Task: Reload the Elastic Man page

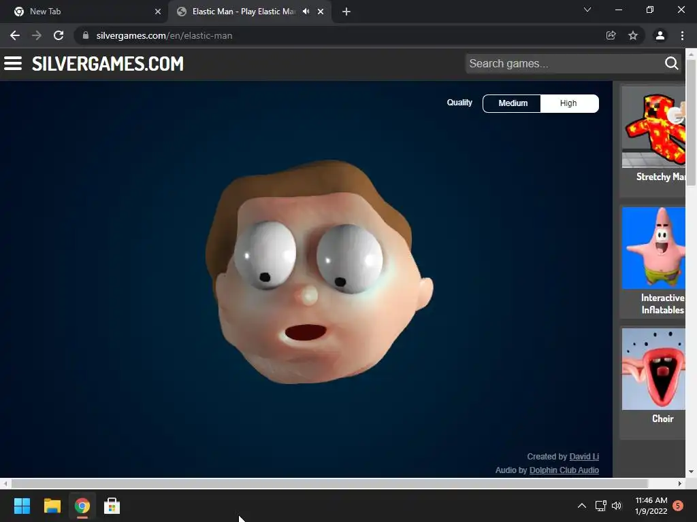Action: pos(59,35)
